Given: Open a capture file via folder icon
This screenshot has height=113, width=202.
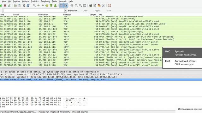Looking at the screenshot, I should click(15, 6).
